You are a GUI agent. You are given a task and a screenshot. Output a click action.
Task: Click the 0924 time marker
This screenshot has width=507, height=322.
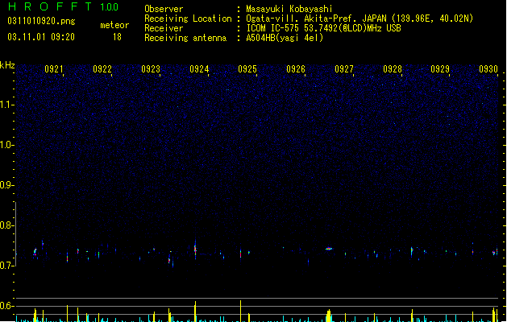[x=199, y=69]
